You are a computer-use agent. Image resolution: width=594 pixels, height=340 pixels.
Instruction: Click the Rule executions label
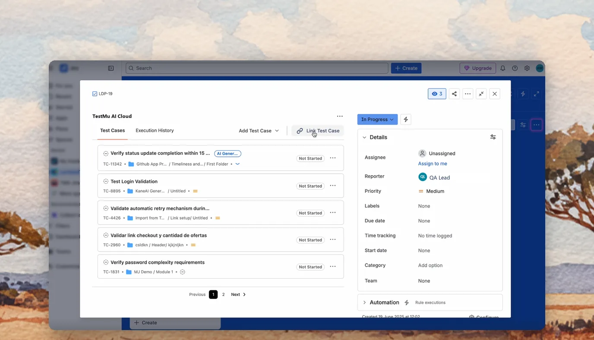(430, 302)
